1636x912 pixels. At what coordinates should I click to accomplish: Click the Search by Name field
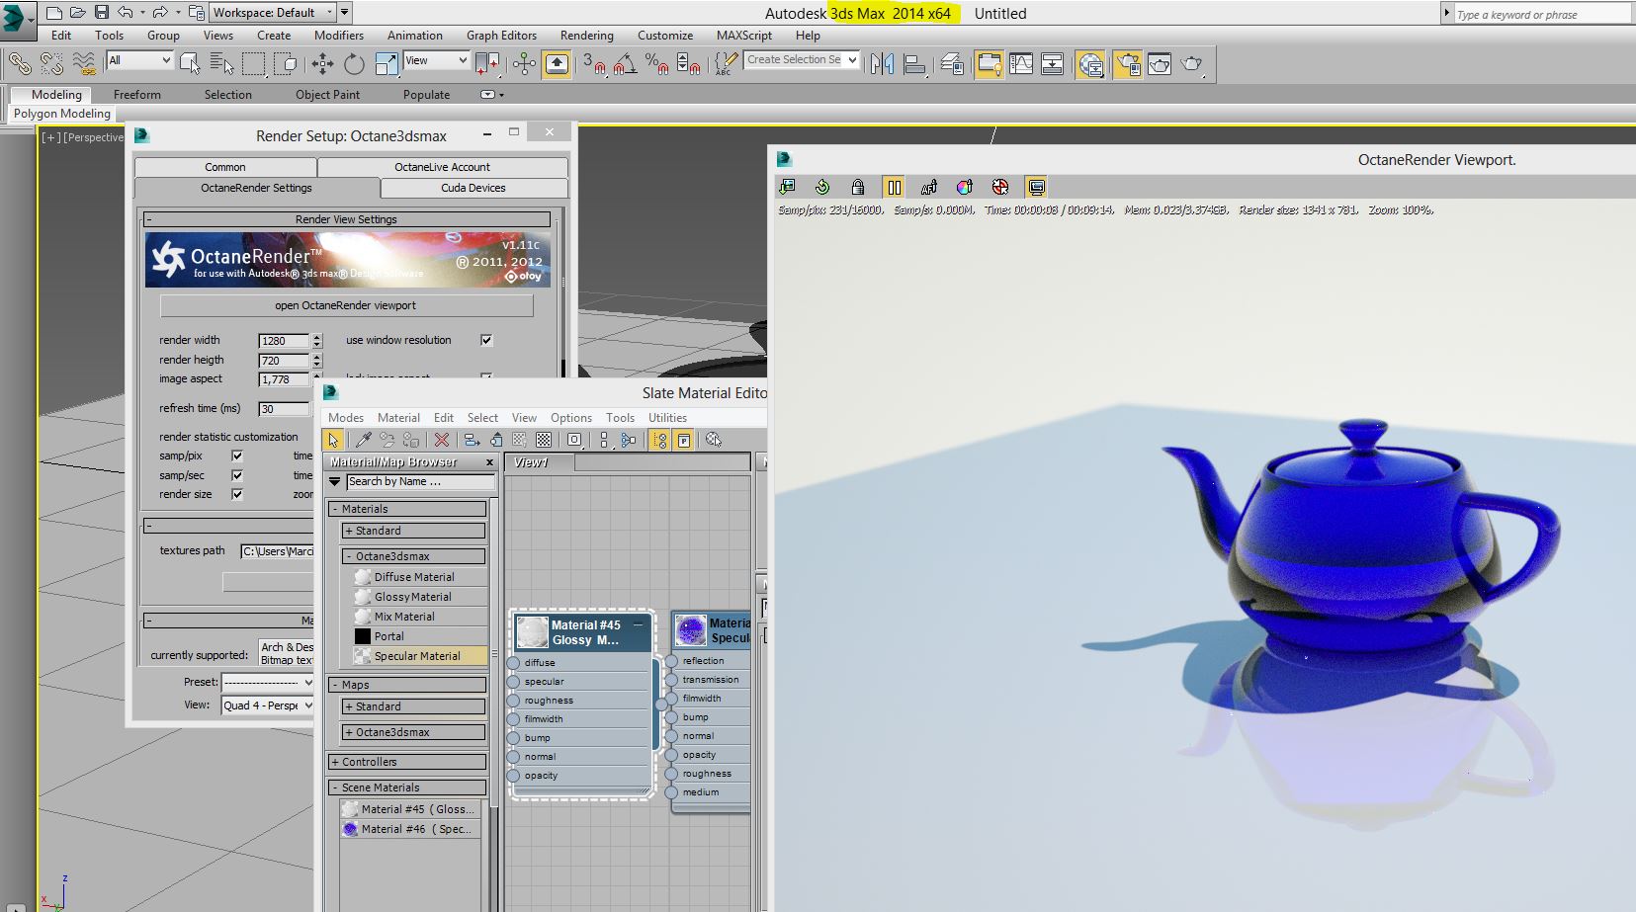[420, 481]
